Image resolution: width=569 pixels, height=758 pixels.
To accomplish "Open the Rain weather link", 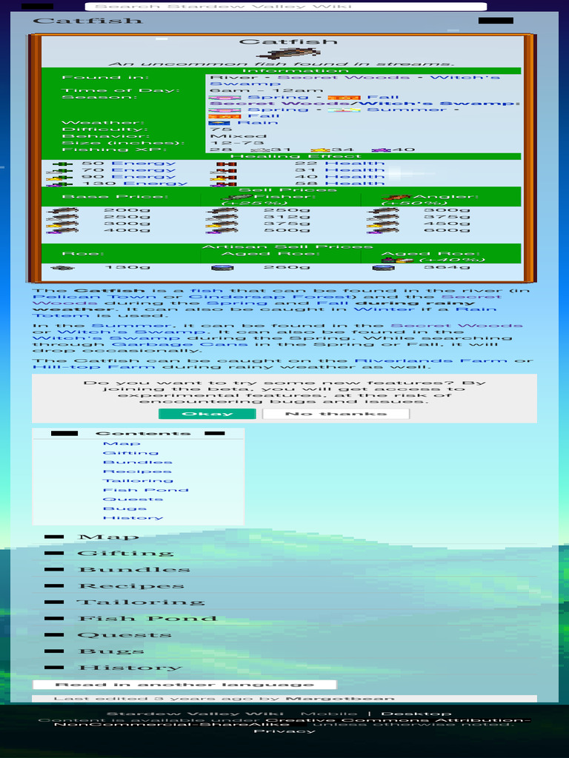I will coord(257,123).
